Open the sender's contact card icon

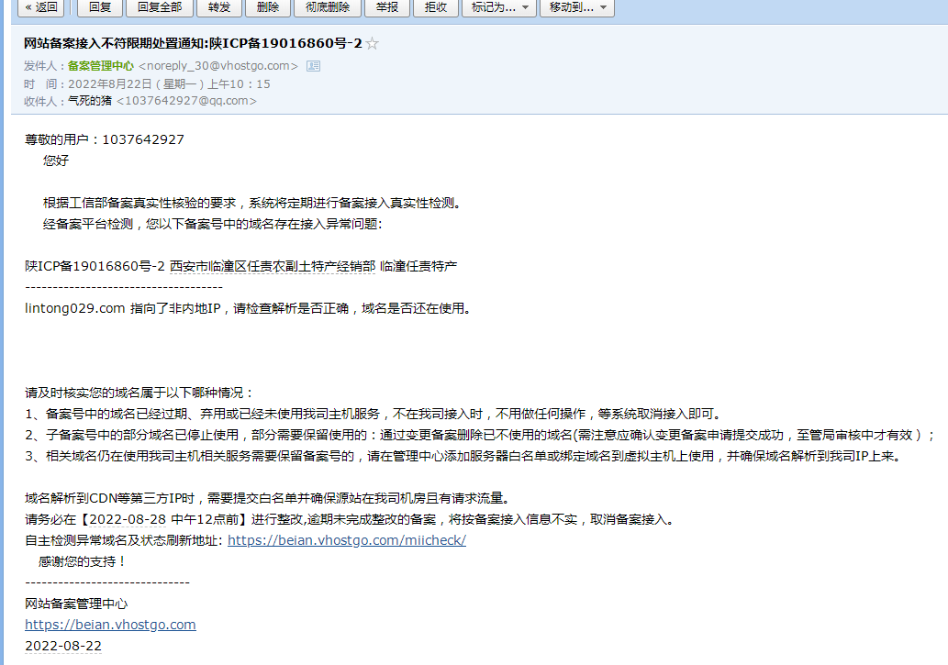click(x=313, y=66)
